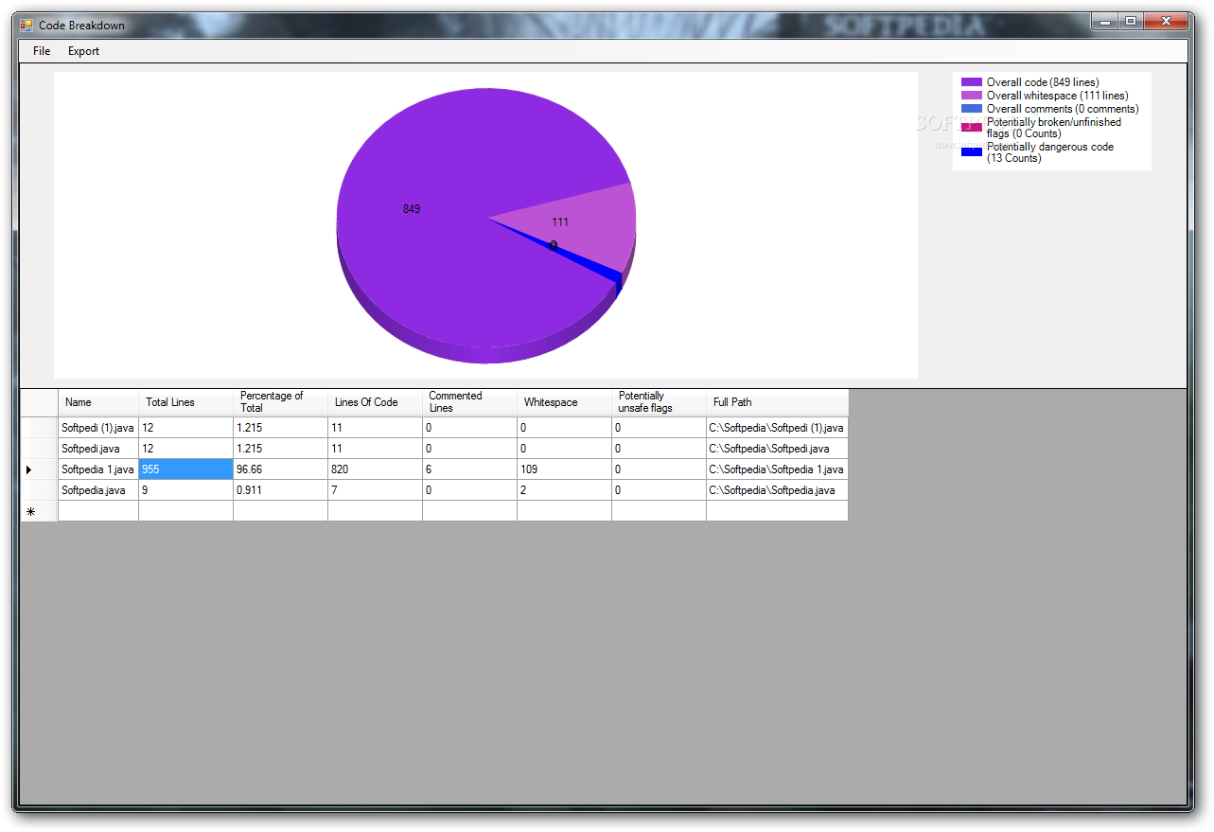The height and width of the screenshot is (832, 1214).
Task: Sort by the Name column header
Action: (98, 402)
